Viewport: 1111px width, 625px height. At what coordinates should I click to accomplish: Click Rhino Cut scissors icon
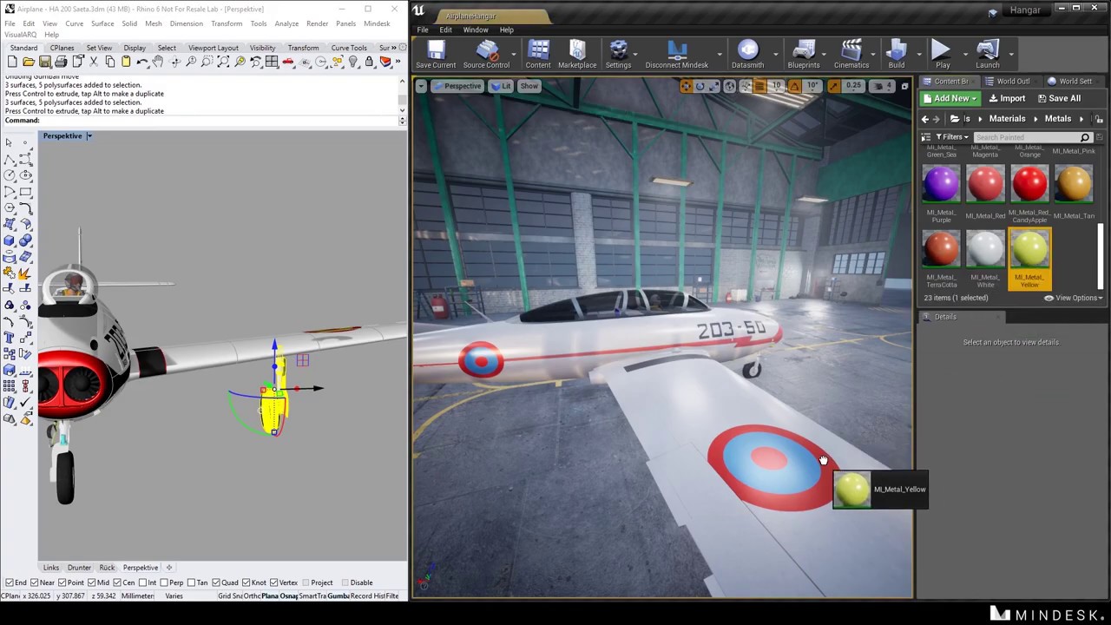point(94,62)
